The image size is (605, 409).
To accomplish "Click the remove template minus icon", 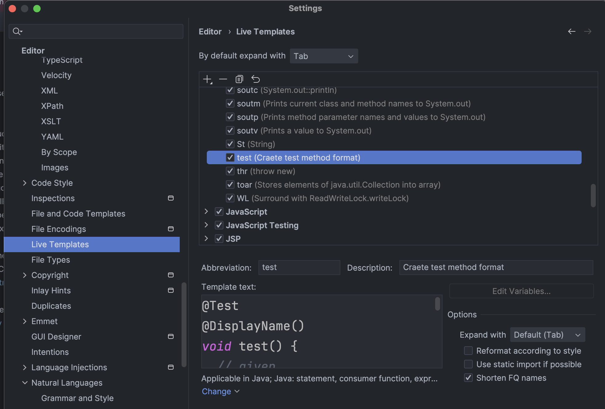I will pos(223,79).
